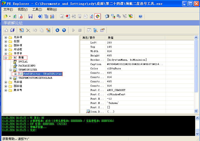Screen dimensions: 200x141
Task: Click the data directories tree icon
Action: click(46, 16)
